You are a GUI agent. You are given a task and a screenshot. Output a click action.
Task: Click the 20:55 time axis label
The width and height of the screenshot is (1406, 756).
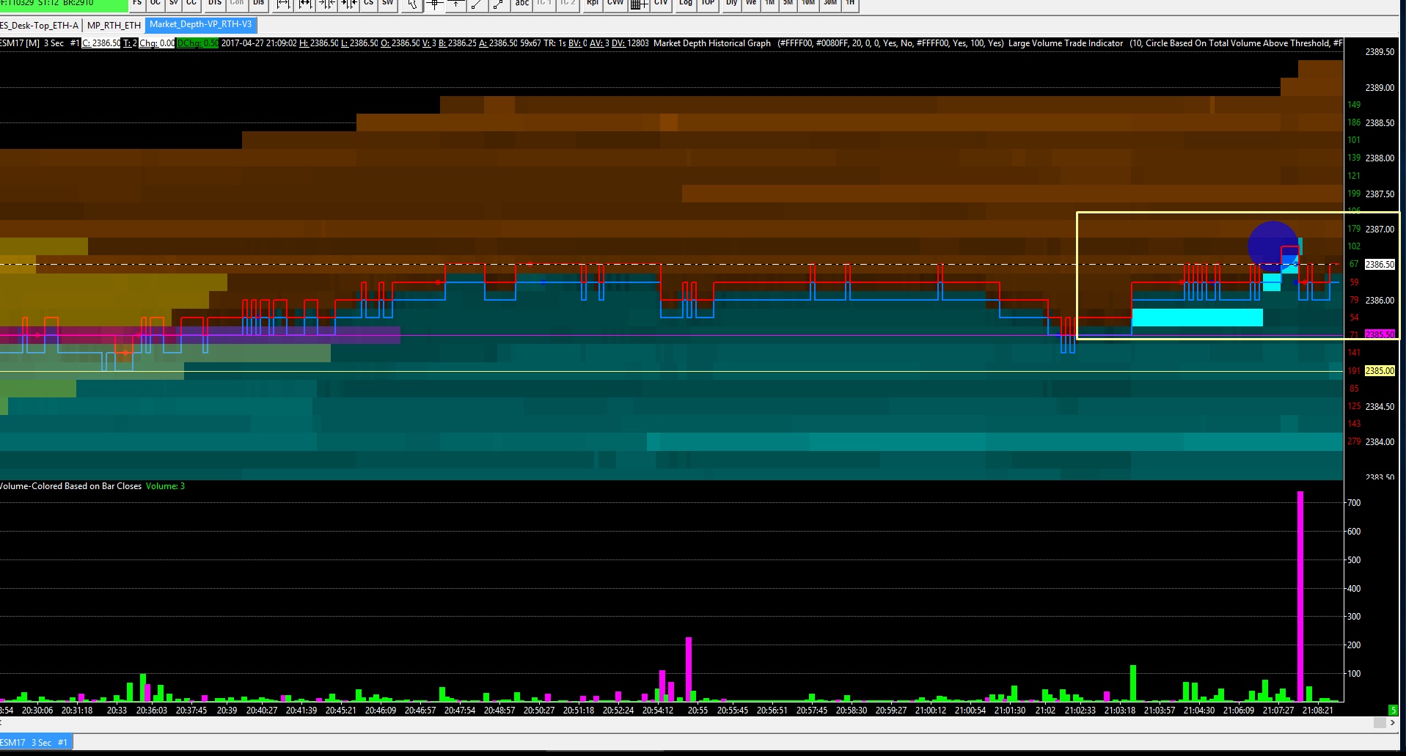click(x=698, y=711)
